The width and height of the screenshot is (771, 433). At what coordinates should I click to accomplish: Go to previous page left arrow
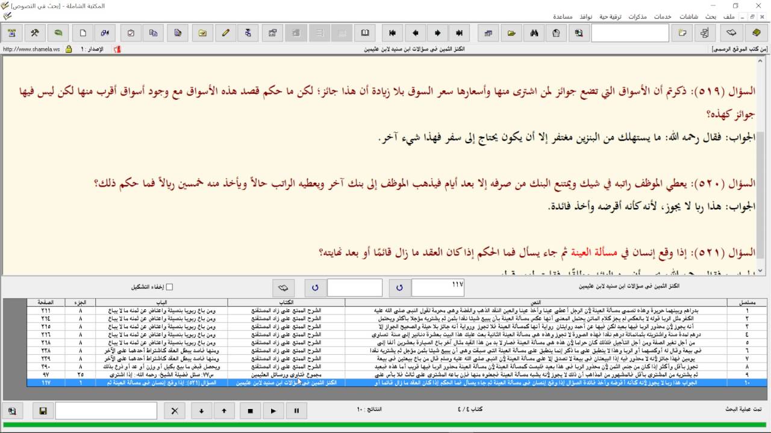(x=415, y=33)
